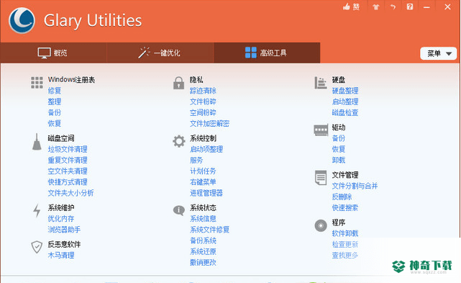Open the help question mark icon
This screenshot has height=283, width=461.
(410, 6)
